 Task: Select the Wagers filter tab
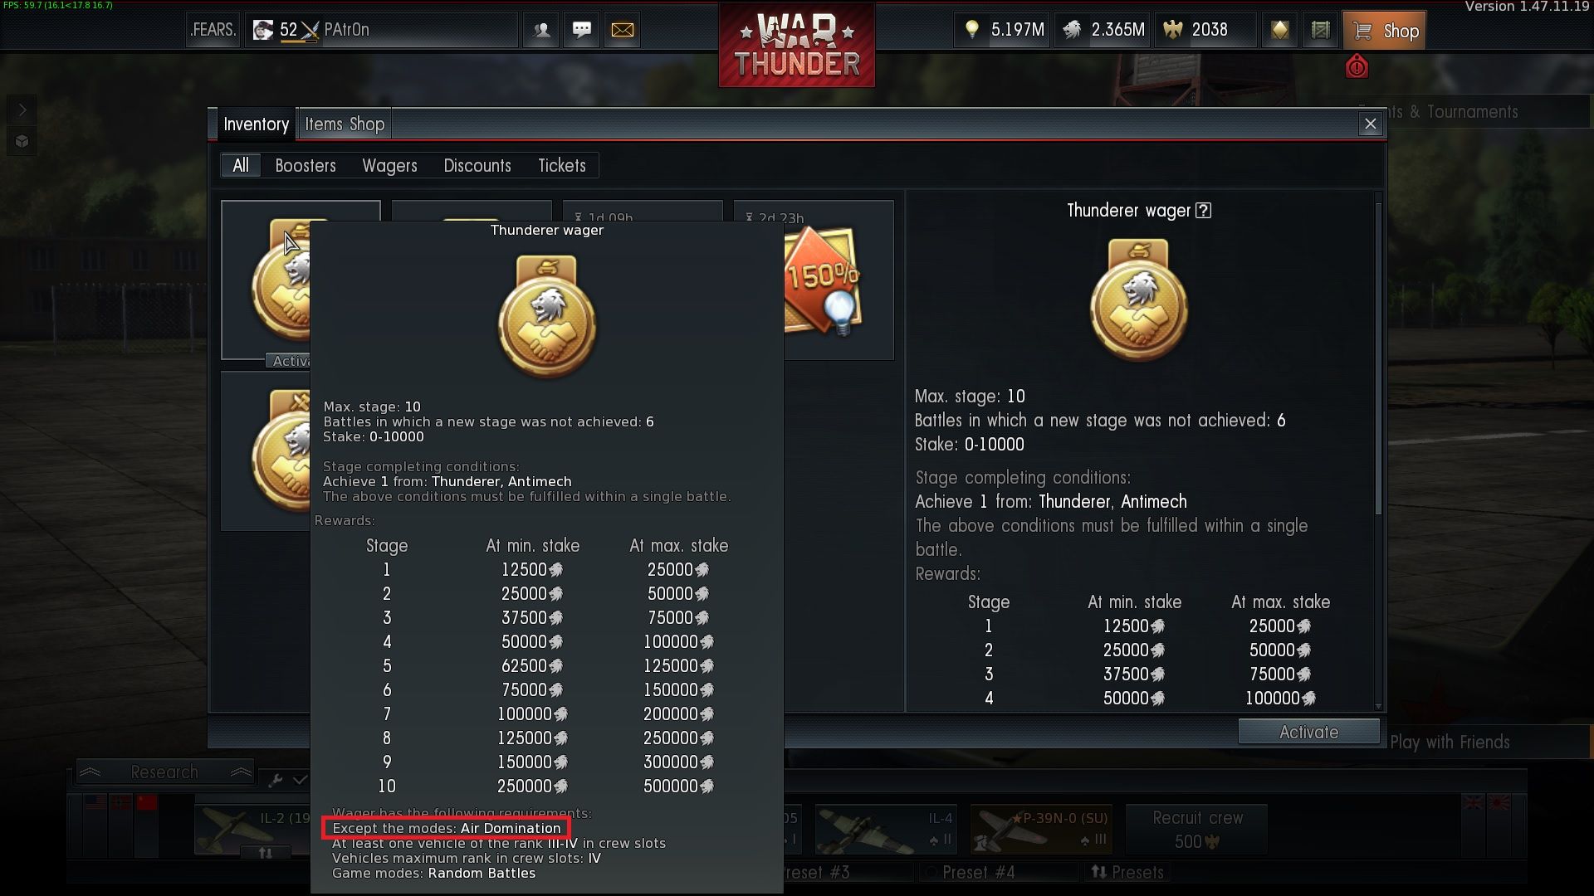(389, 165)
